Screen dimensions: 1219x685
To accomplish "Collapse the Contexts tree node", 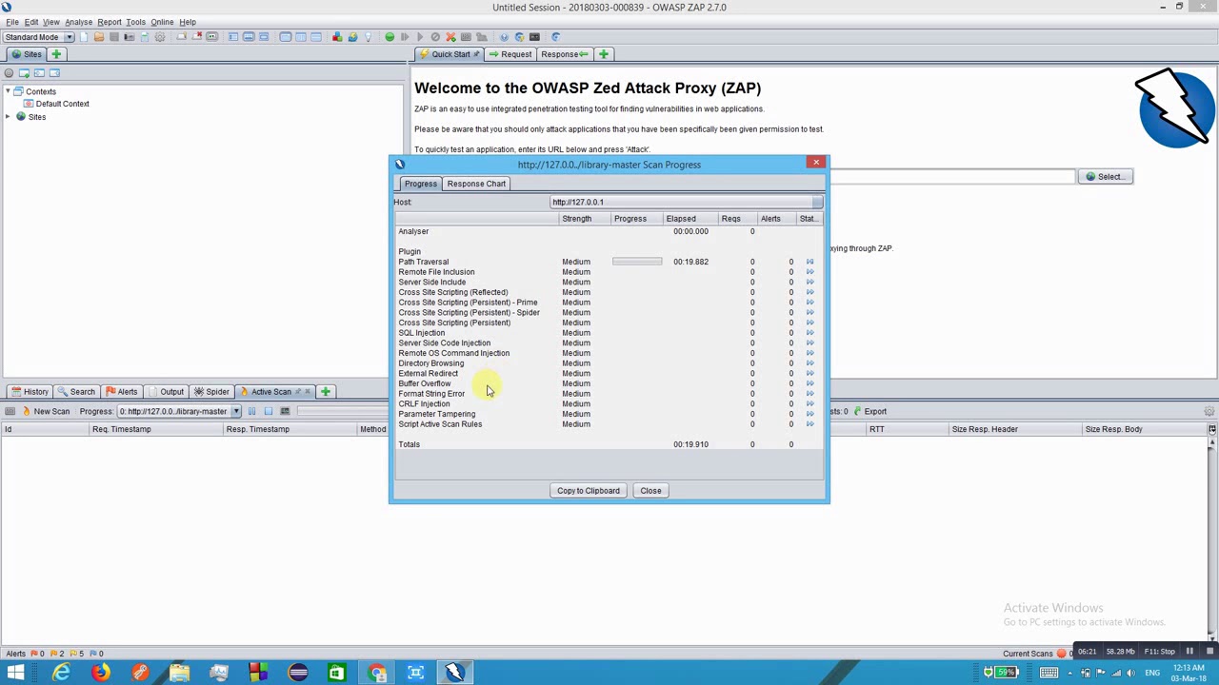I will pos(8,91).
